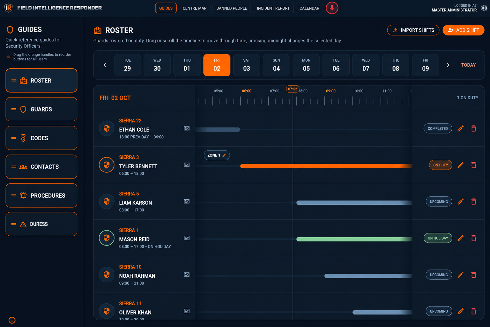Edit Liam Karson's shift
The image size is (490, 327).
pos(461,202)
